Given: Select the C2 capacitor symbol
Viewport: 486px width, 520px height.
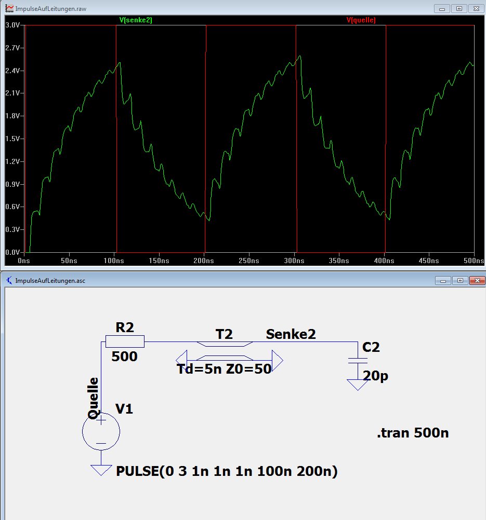Looking at the screenshot, I should (x=358, y=361).
